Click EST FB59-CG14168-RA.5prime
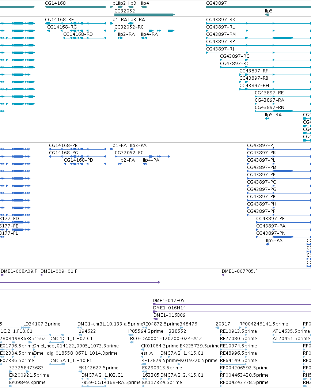This screenshot has width=311, height=388. point(111,382)
